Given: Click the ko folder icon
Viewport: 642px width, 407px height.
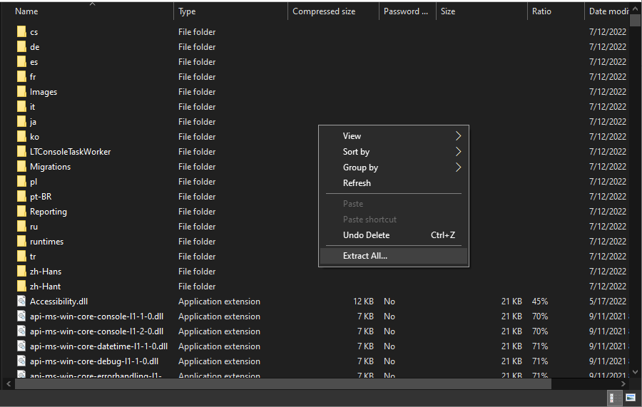Looking at the screenshot, I should point(21,137).
